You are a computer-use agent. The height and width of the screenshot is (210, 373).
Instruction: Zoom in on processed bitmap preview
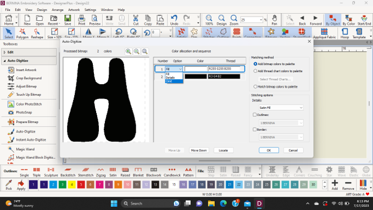129,52
